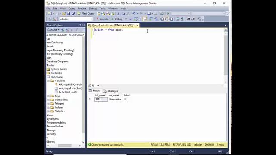The image size is (276, 155).
Task: Click the New Query button
Action: coord(86,13)
